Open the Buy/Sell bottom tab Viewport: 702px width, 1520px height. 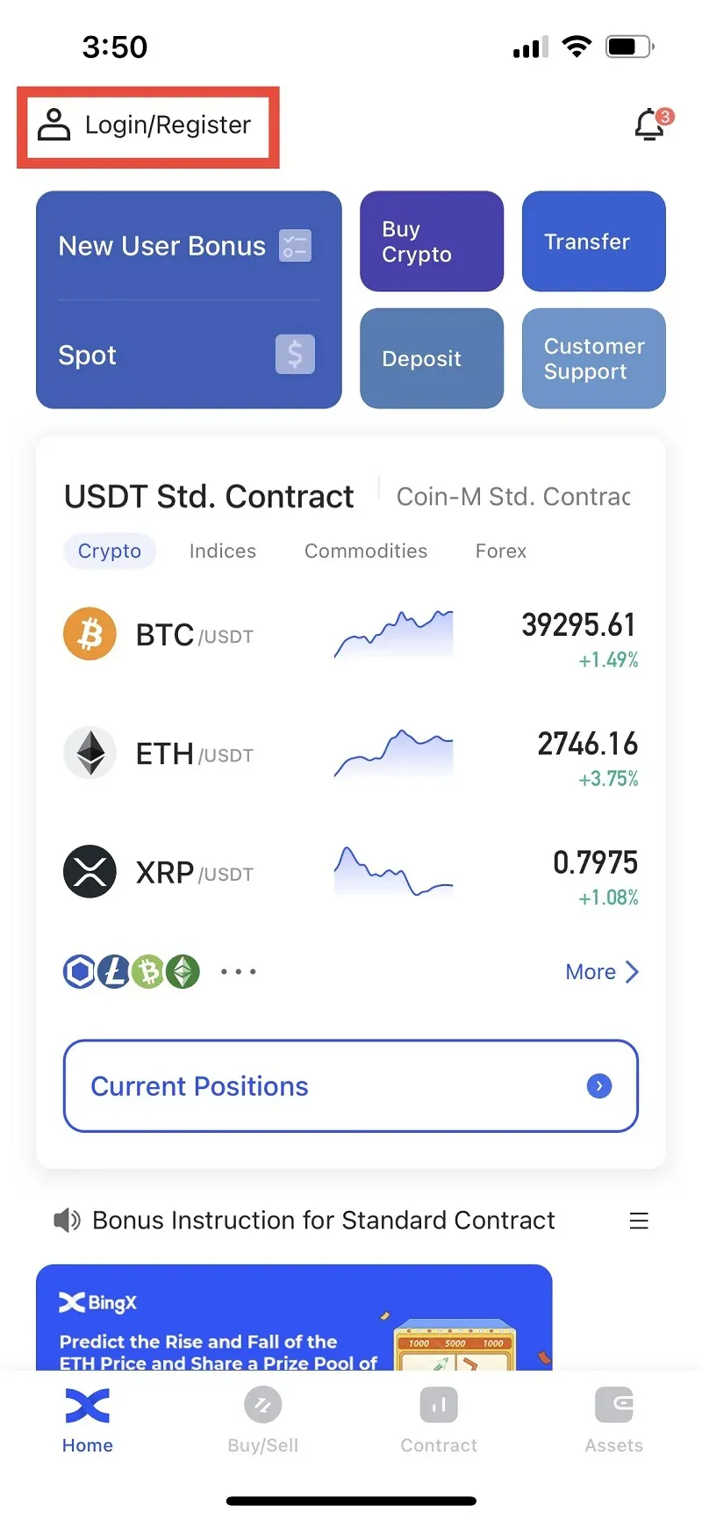pyautogui.click(x=263, y=1418)
